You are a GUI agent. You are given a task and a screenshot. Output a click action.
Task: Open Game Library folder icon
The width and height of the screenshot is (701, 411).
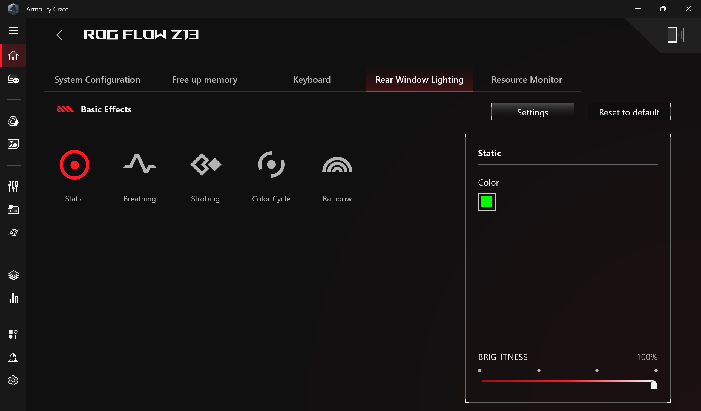(13, 210)
